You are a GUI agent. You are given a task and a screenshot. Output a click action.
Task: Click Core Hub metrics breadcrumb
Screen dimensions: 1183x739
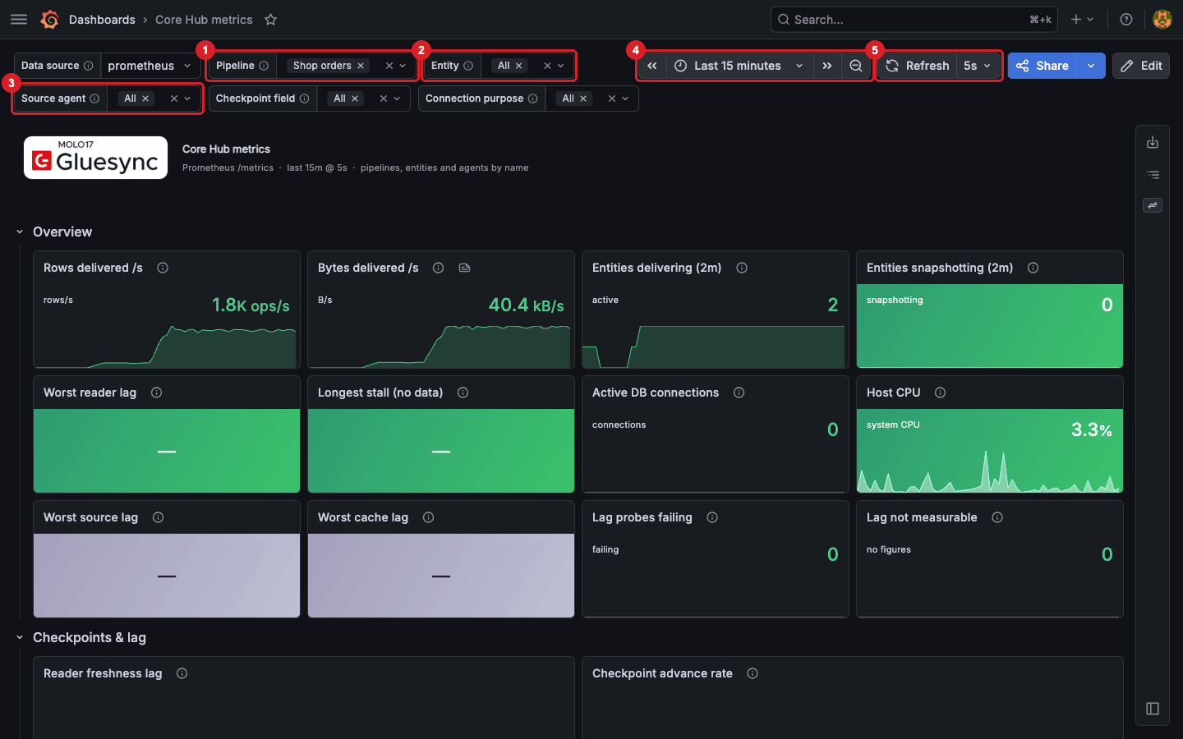click(x=204, y=20)
